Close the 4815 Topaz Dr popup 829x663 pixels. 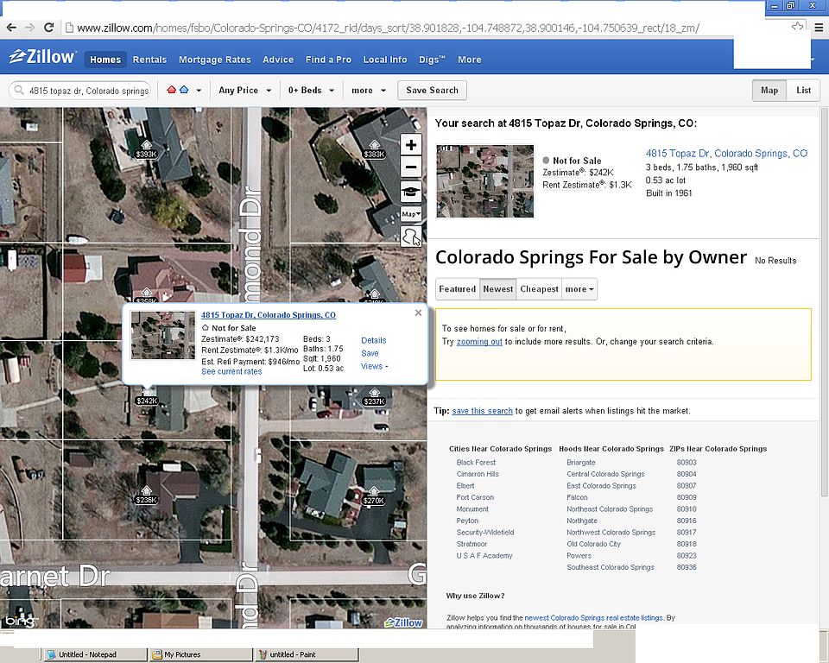[x=418, y=313]
